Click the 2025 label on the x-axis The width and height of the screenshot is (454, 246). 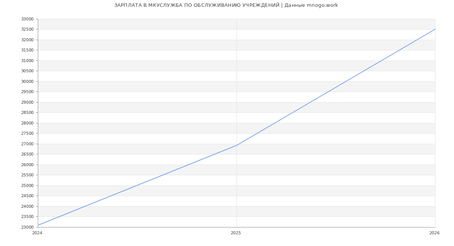(x=236, y=233)
